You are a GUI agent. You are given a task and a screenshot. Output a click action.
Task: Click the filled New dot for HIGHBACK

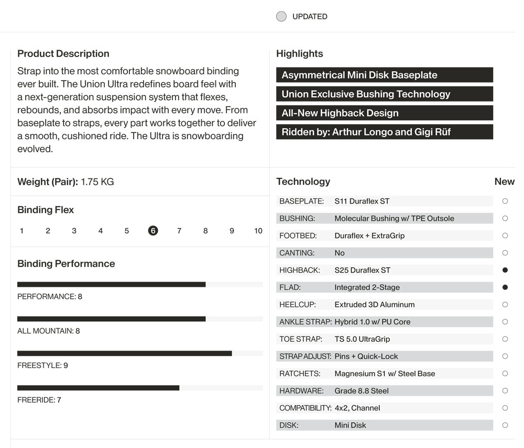505,270
